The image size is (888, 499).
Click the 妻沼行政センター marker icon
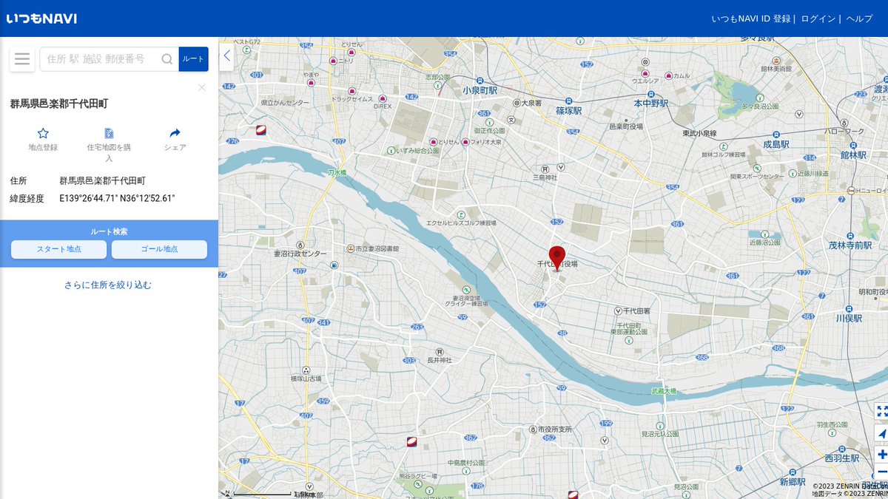point(300,244)
